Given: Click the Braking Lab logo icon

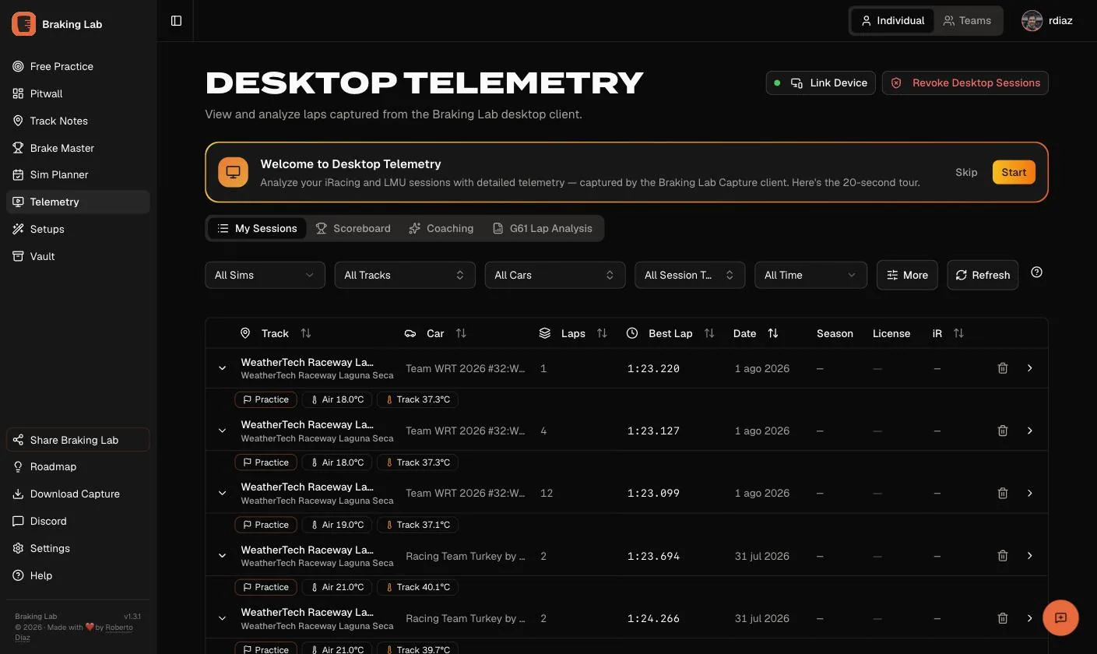Looking at the screenshot, I should click(x=23, y=24).
